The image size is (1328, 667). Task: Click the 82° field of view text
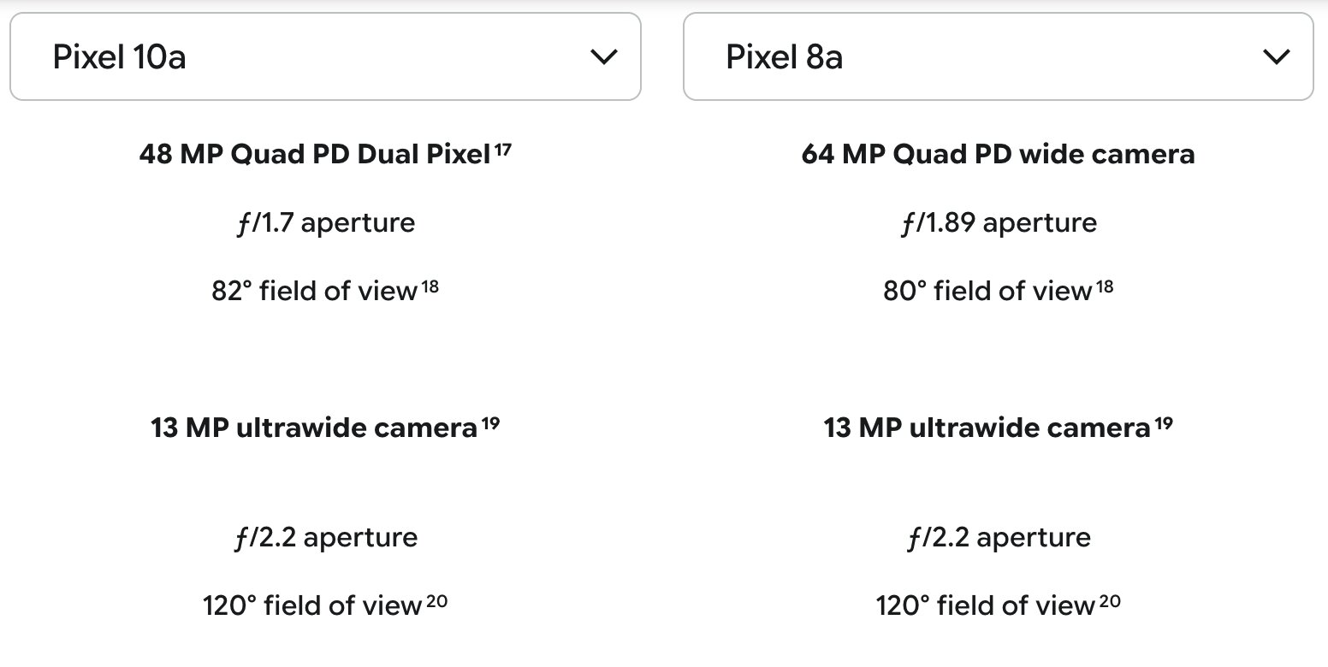pos(313,292)
